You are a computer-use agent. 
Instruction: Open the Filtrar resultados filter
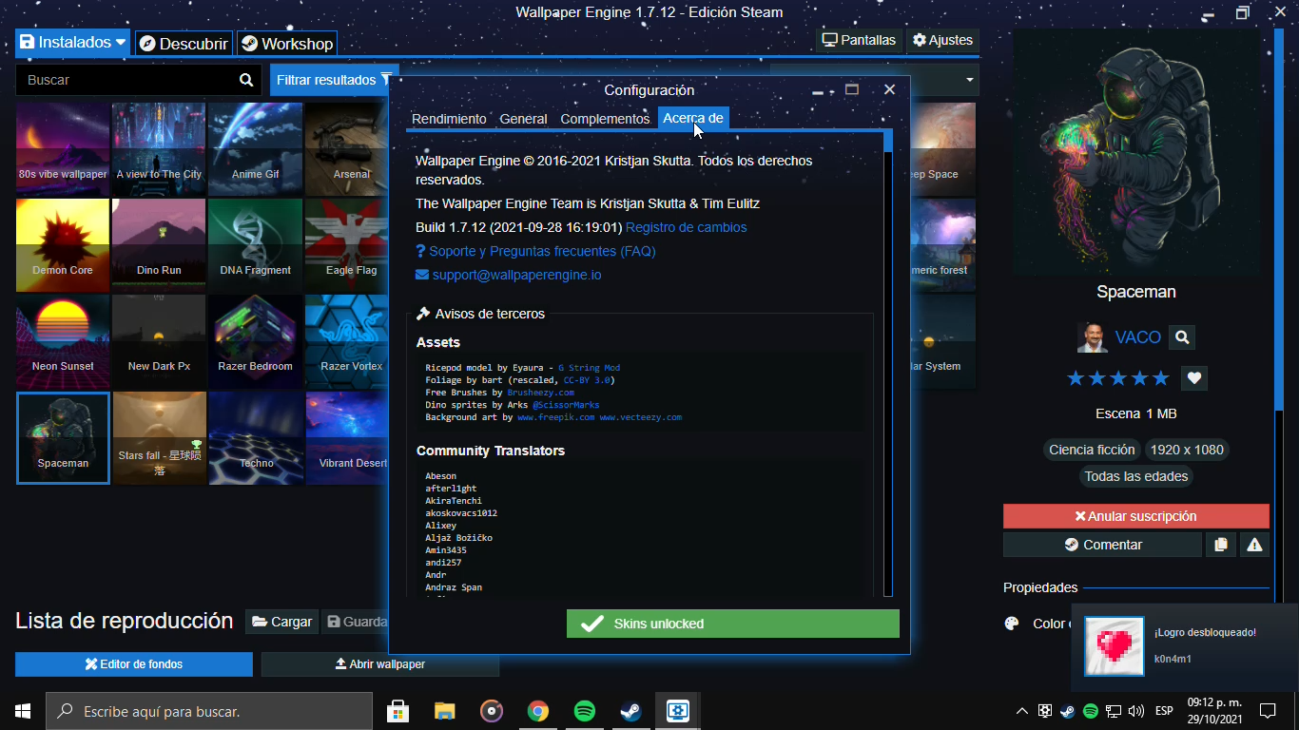click(x=334, y=80)
